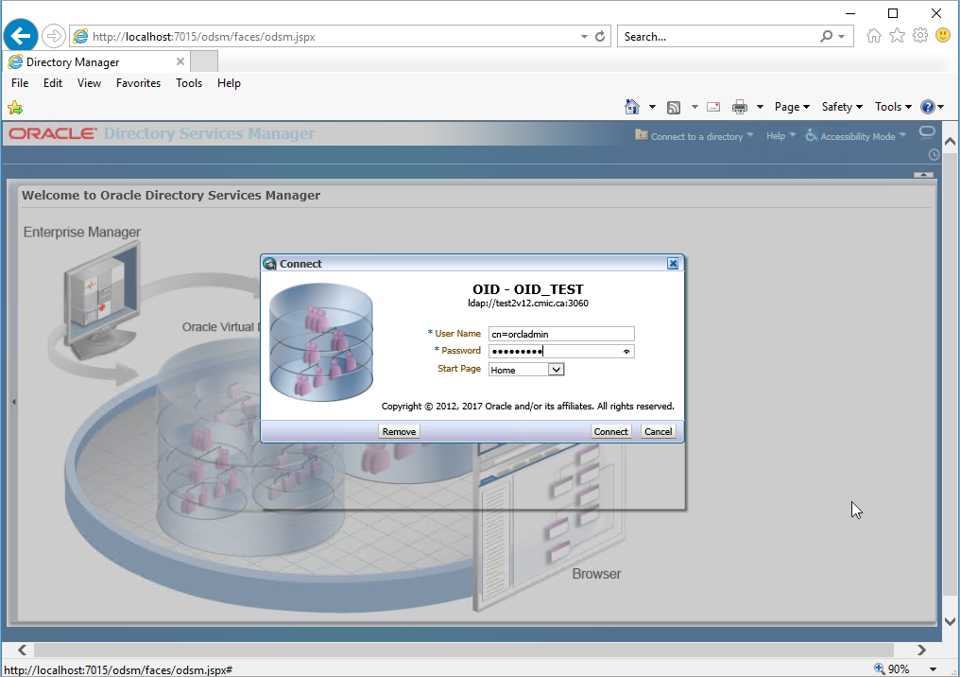Click the horizontal scrollbar left arrow
This screenshot has width=960, height=677.
coord(22,650)
